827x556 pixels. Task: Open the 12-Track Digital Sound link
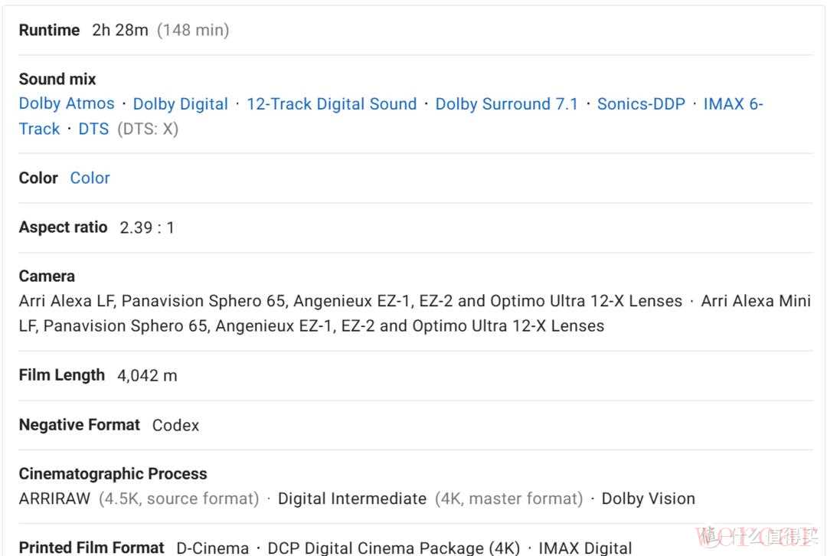click(332, 104)
